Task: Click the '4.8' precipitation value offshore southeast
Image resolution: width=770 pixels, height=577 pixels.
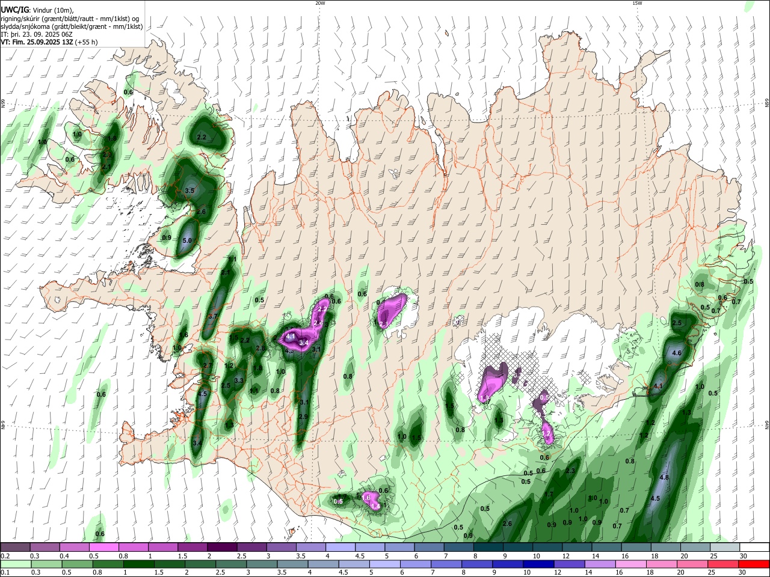Action: tap(664, 477)
